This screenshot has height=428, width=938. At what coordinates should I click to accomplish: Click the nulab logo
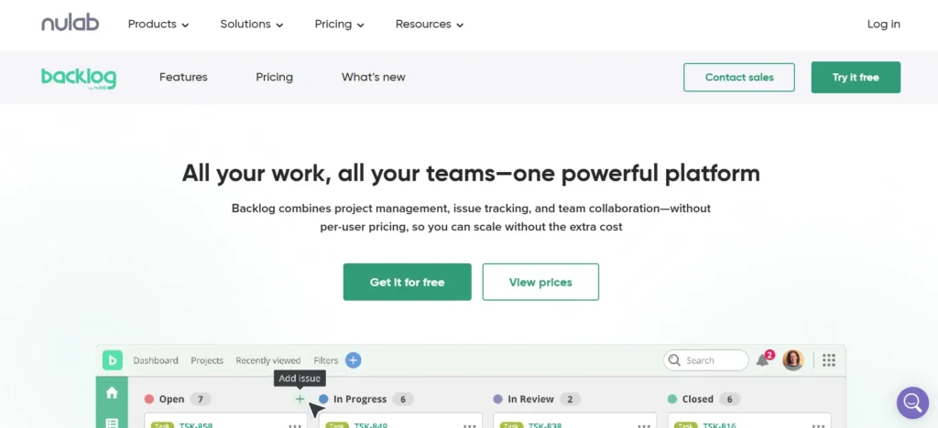click(70, 24)
